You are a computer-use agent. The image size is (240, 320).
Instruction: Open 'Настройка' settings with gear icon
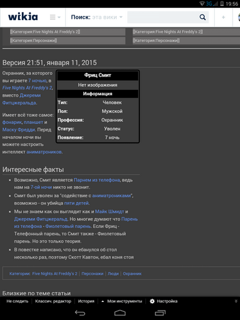(x=164, y=301)
